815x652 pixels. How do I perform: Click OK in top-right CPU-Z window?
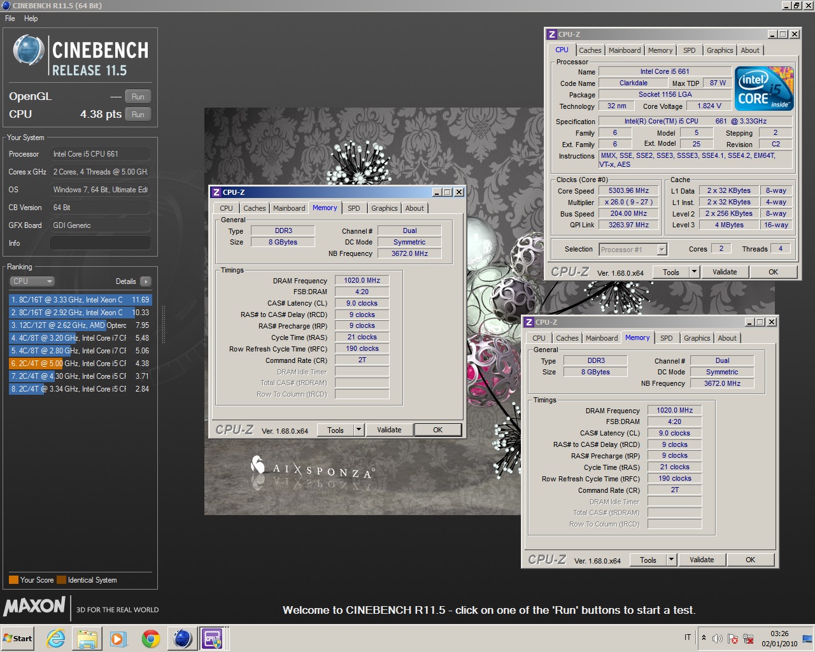click(x=773, y=273)
